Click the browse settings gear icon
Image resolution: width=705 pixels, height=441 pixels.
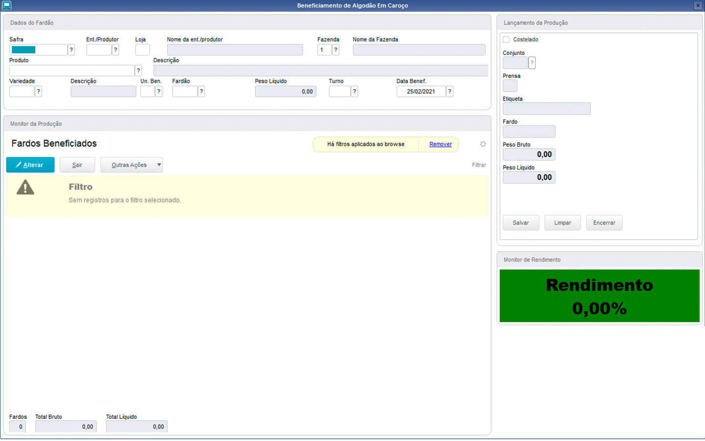483,144
